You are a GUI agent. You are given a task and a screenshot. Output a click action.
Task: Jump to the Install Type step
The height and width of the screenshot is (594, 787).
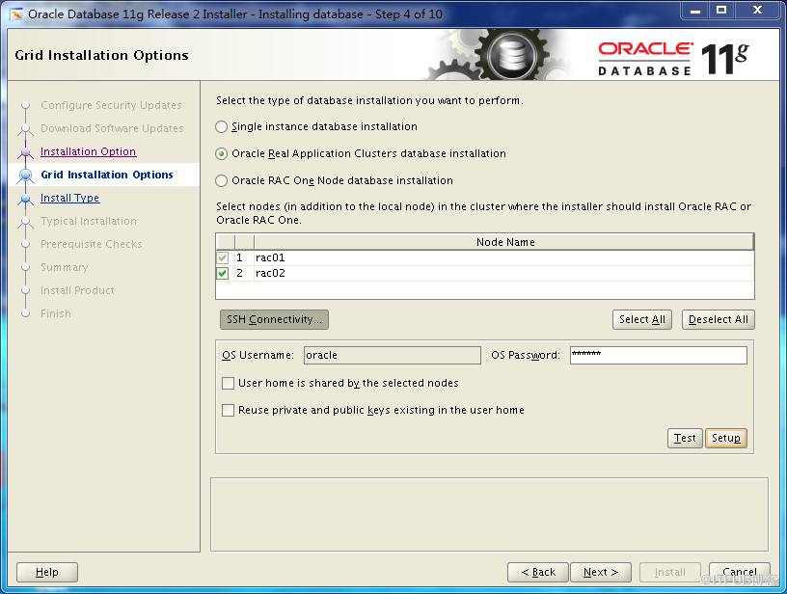tap(70, 199)
